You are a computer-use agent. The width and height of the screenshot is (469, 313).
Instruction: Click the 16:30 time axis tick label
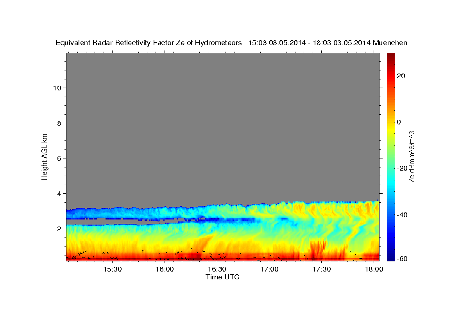pos(217,270)
